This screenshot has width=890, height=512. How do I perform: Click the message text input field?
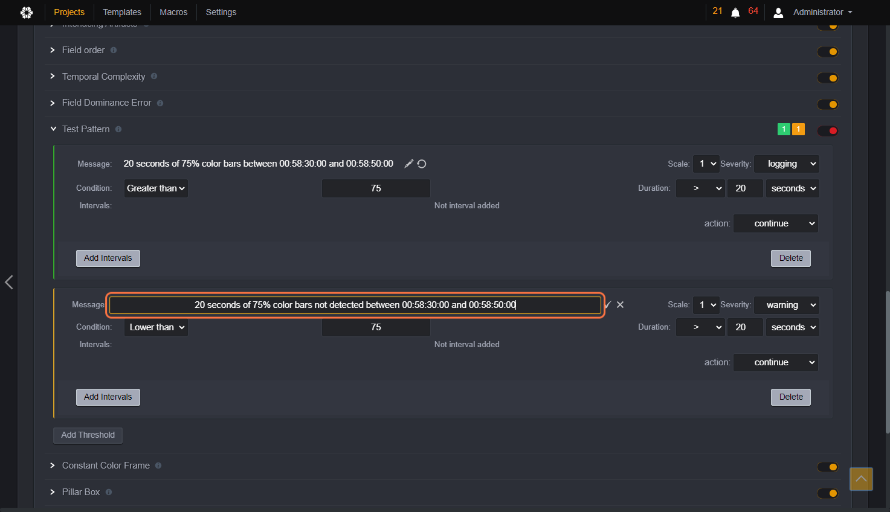click(355, 305)
